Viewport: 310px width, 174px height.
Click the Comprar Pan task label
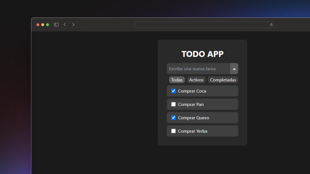point(191,104)
